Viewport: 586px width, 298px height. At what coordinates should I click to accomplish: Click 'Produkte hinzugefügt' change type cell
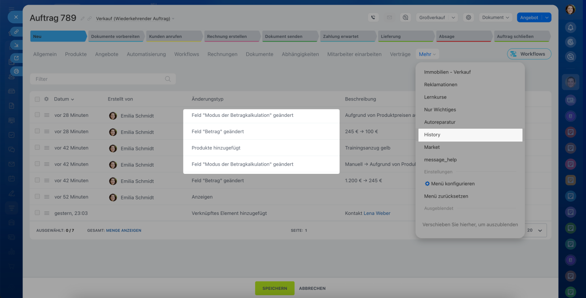tap(216, 148)
